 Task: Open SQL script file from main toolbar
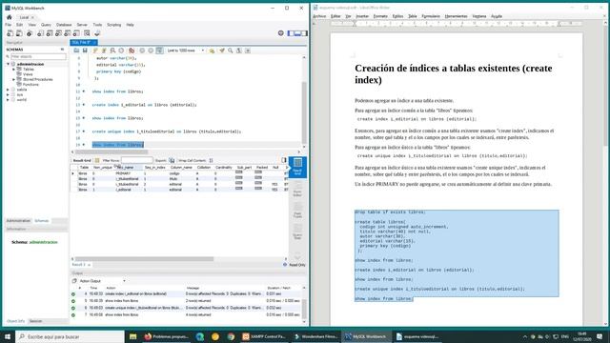19,33
